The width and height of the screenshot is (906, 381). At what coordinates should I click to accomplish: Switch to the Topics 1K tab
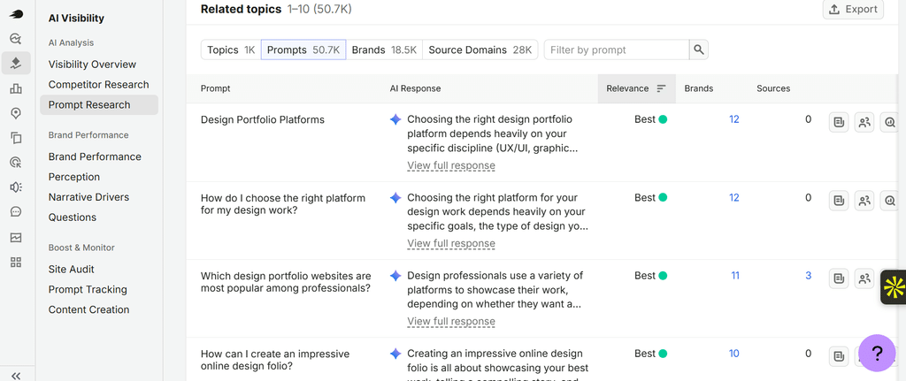(x=231, y=50)
